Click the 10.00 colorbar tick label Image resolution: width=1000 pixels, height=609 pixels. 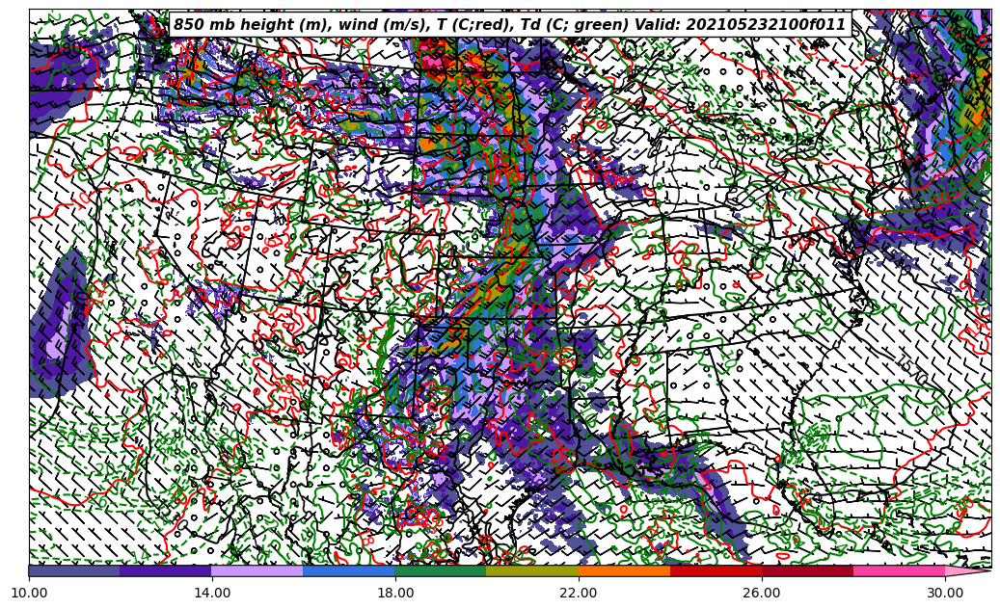[x=29, y=593]
